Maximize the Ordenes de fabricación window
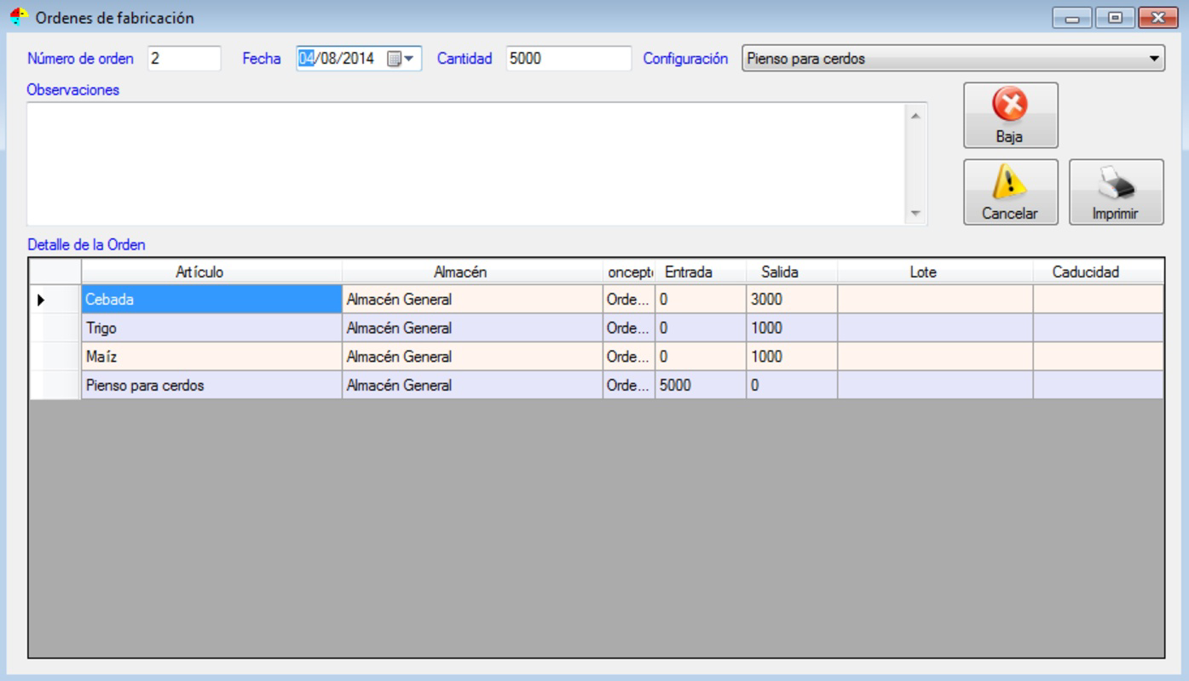This screenshot has width=1189, height=681. [1115, 17]
